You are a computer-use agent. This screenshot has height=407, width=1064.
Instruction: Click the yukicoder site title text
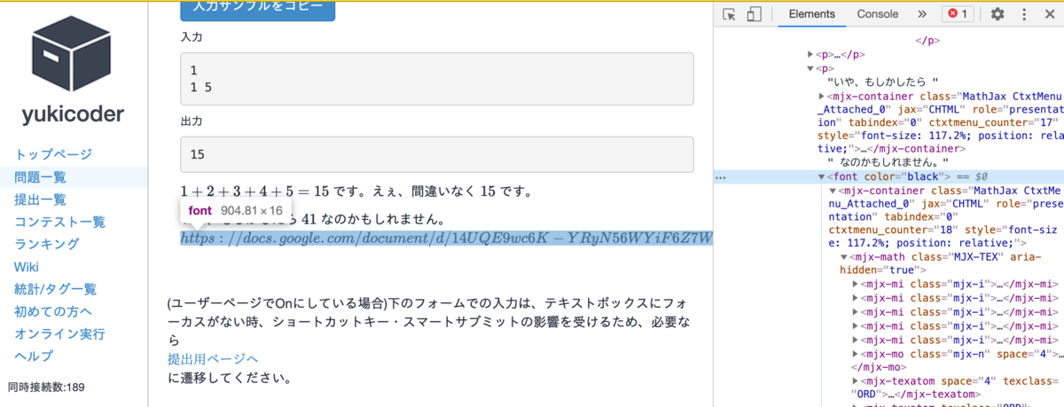click(x=74, y=114)
